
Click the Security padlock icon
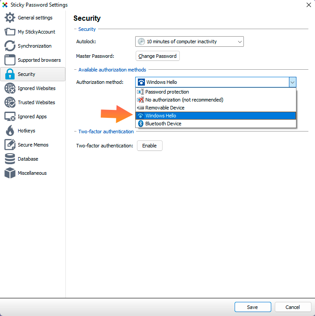point(10,74)
